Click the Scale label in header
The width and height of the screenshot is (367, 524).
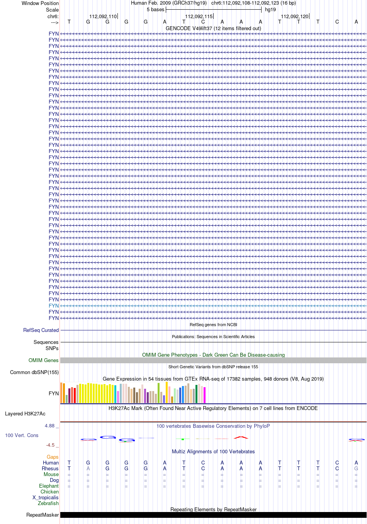click(x=53, y=10)
